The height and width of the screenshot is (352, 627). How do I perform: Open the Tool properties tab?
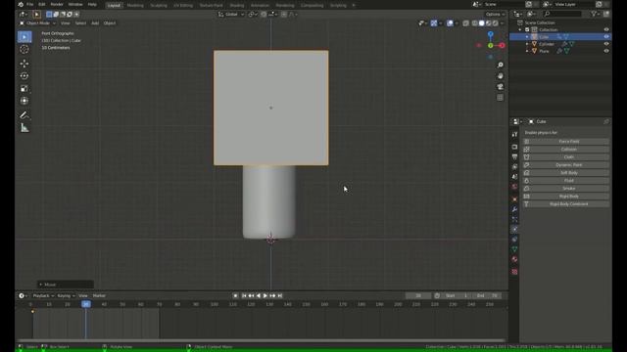point(514,135)
